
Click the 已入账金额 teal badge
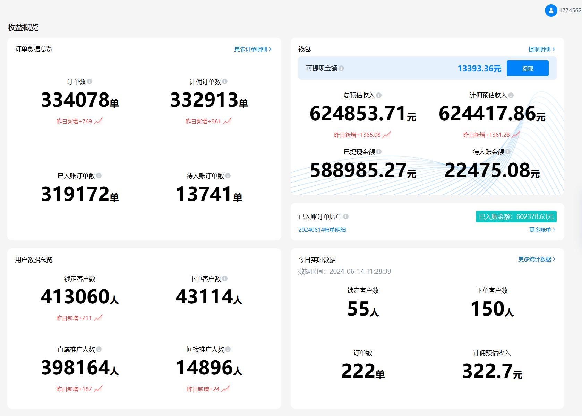516,216
